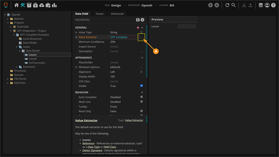The width and height of the screenshot is (279, 157).
Task: Open the user account profile icon
Action: click(x=267, y=5)
